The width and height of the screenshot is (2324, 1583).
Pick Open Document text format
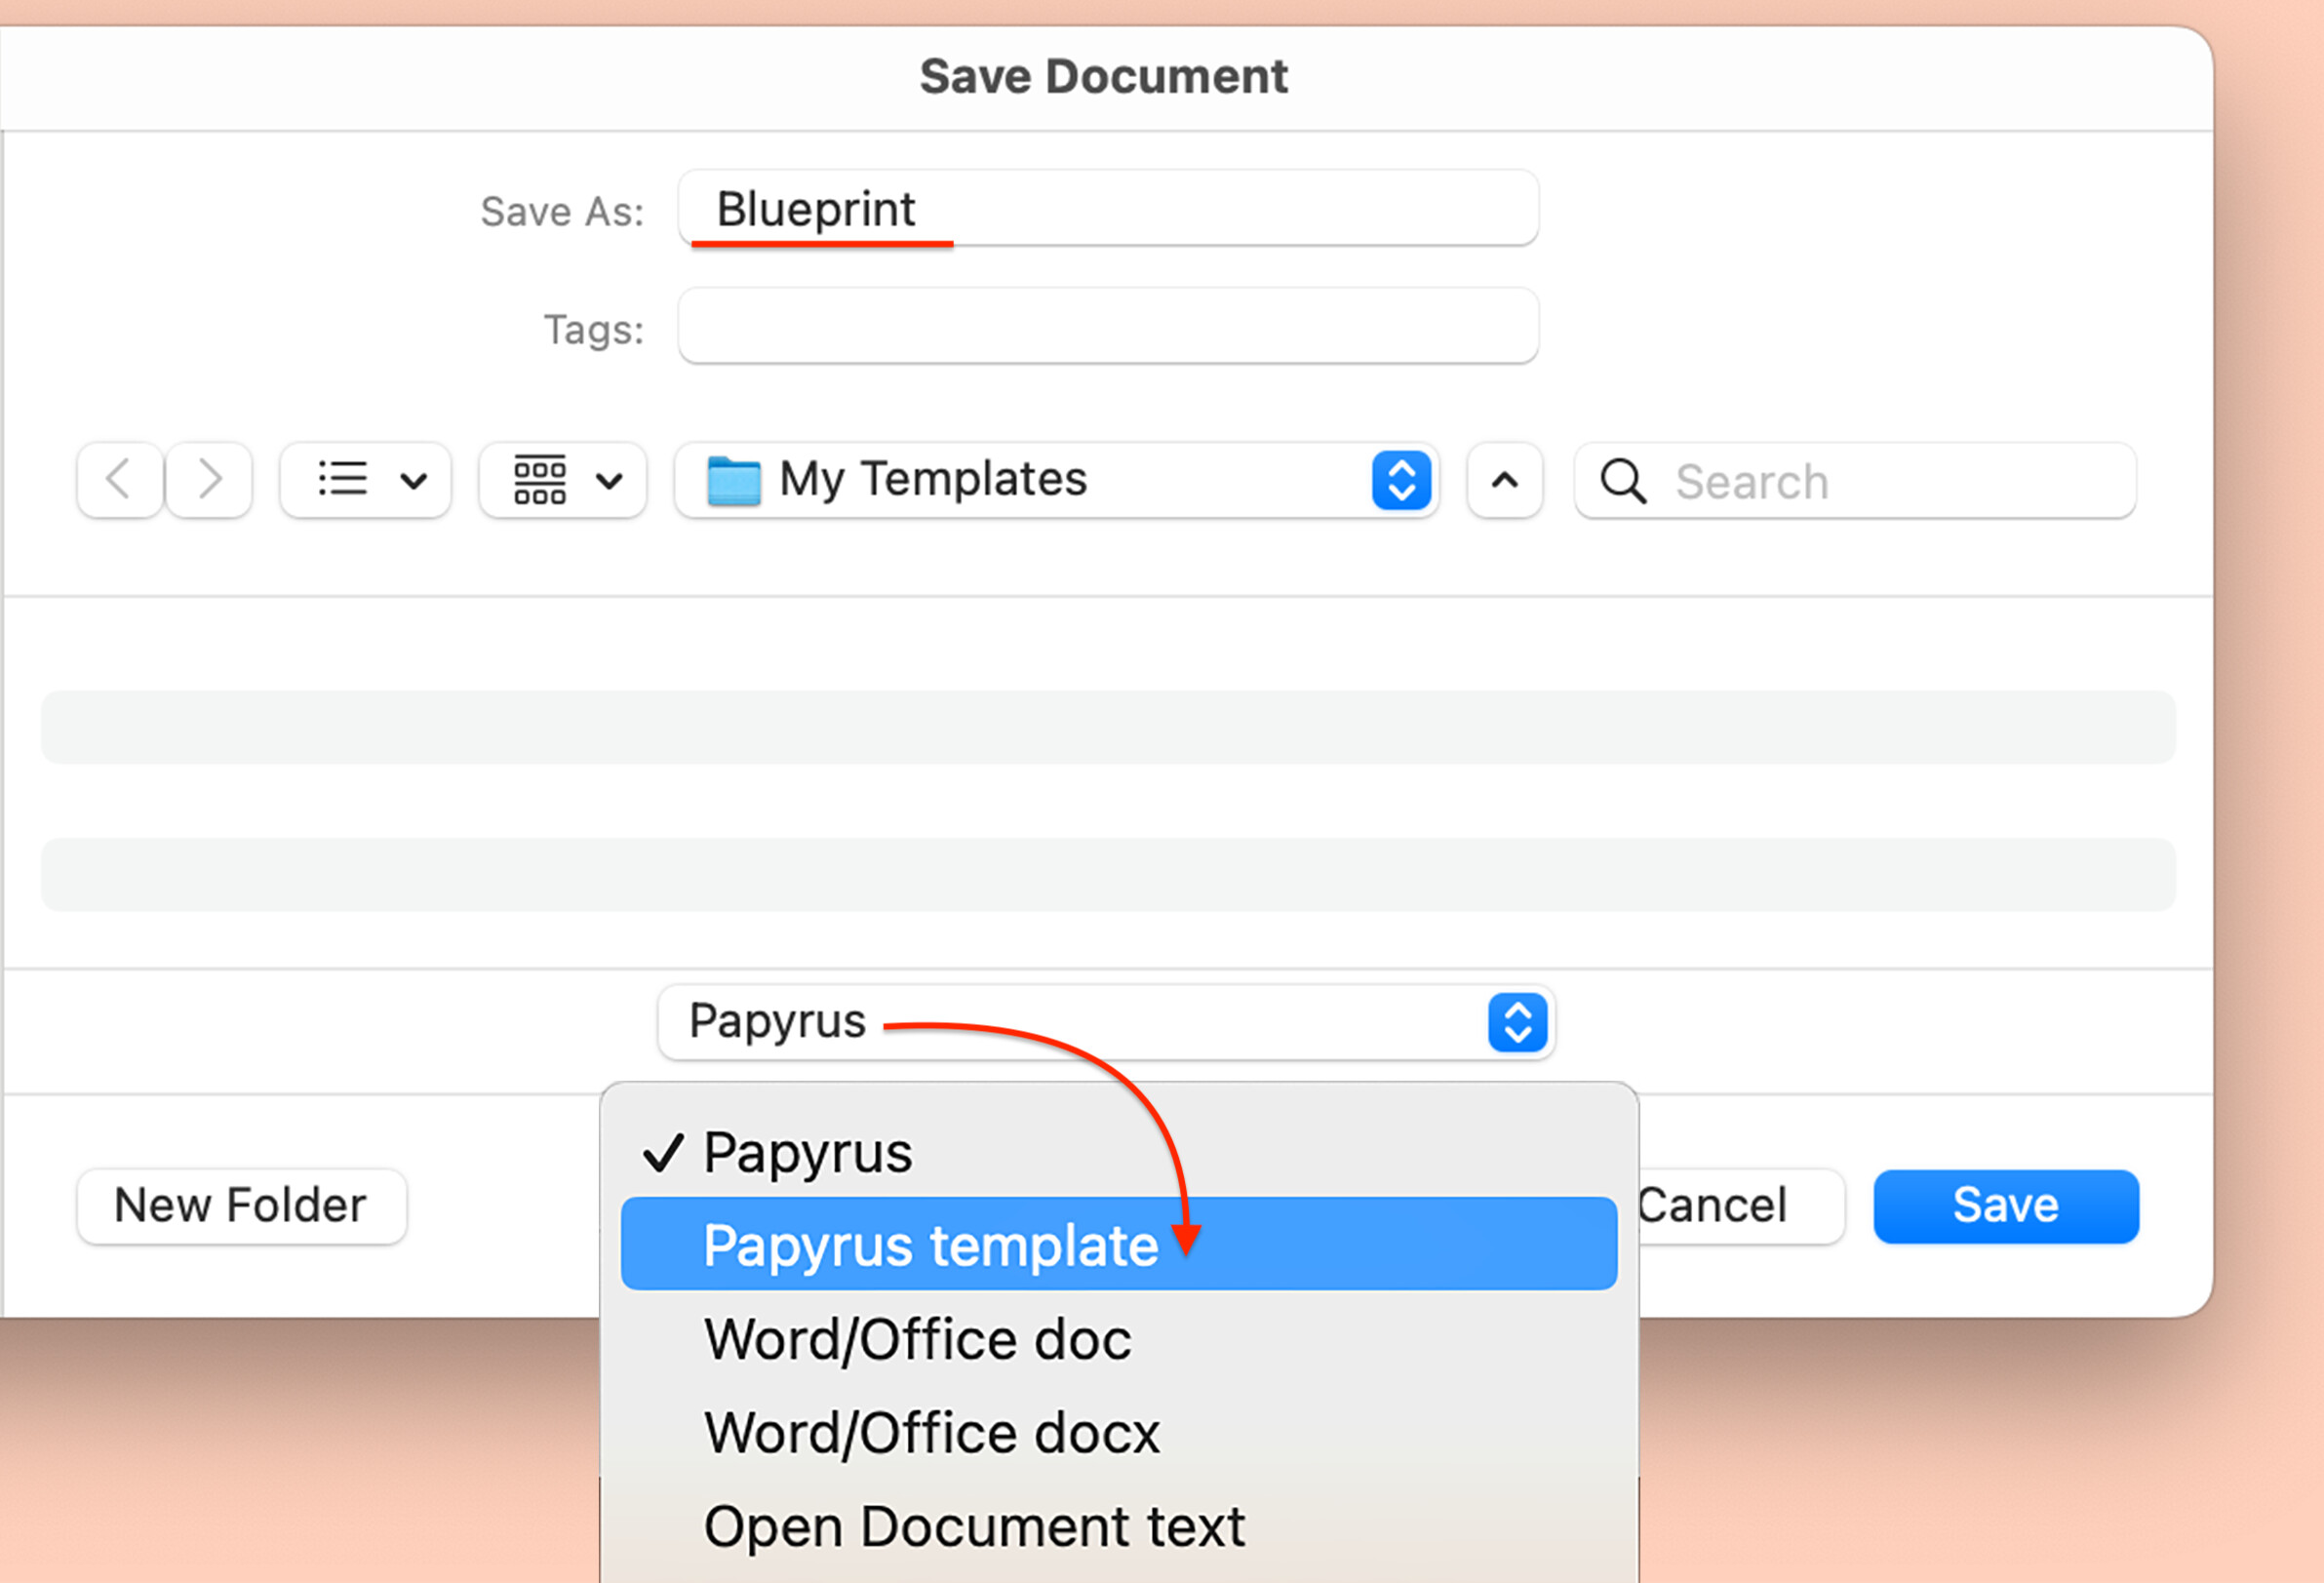974,1526
